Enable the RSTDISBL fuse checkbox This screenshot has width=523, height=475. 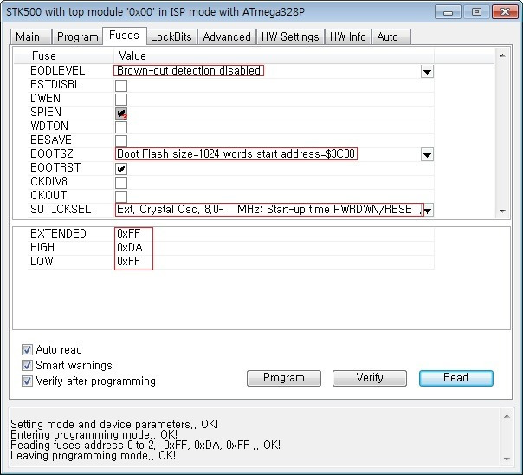(x=121, y=86)
